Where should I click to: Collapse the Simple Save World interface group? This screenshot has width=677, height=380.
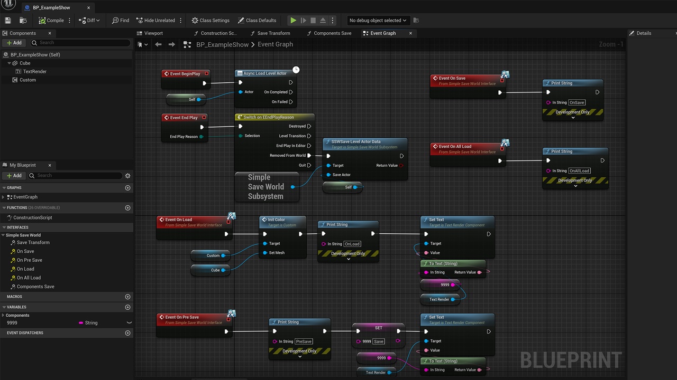point(4,235)
